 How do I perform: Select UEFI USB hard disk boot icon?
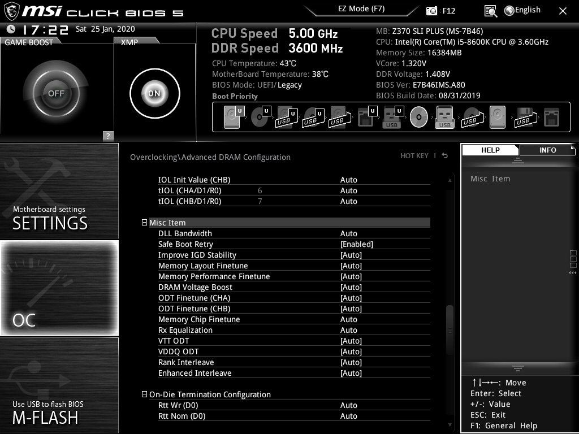(287, 117)
